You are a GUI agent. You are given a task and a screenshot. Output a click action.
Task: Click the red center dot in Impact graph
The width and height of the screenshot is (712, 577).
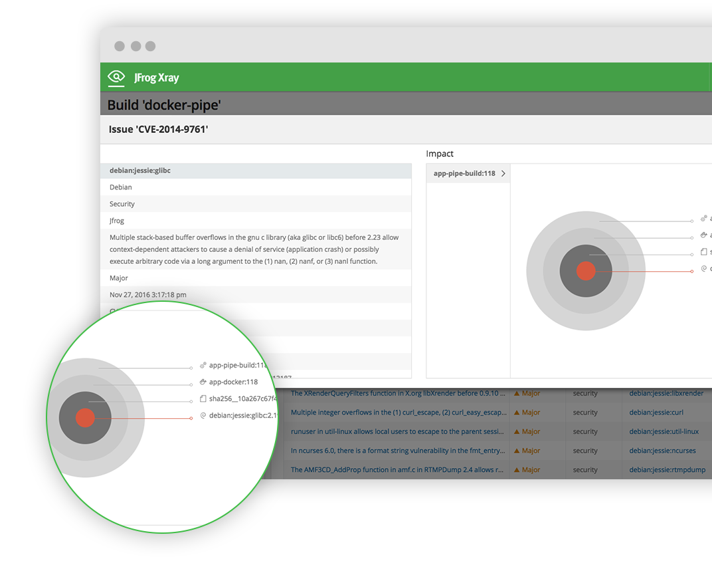click(586, 271)
